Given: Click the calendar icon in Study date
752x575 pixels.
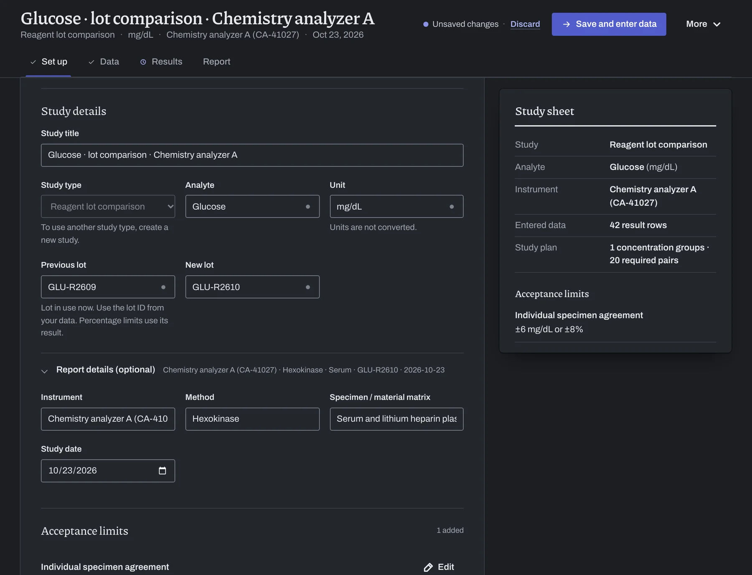Looking at the screenshot, I should 163,471.
